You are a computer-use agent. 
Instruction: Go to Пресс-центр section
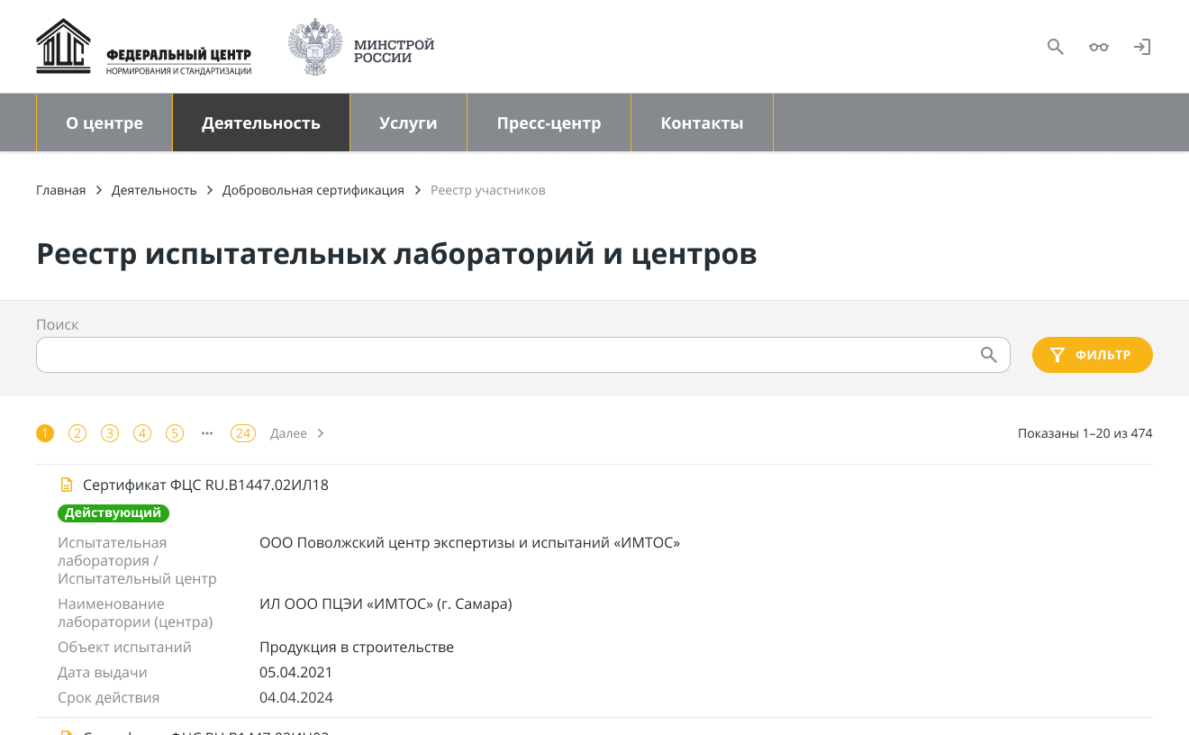[x=549, y=123]
